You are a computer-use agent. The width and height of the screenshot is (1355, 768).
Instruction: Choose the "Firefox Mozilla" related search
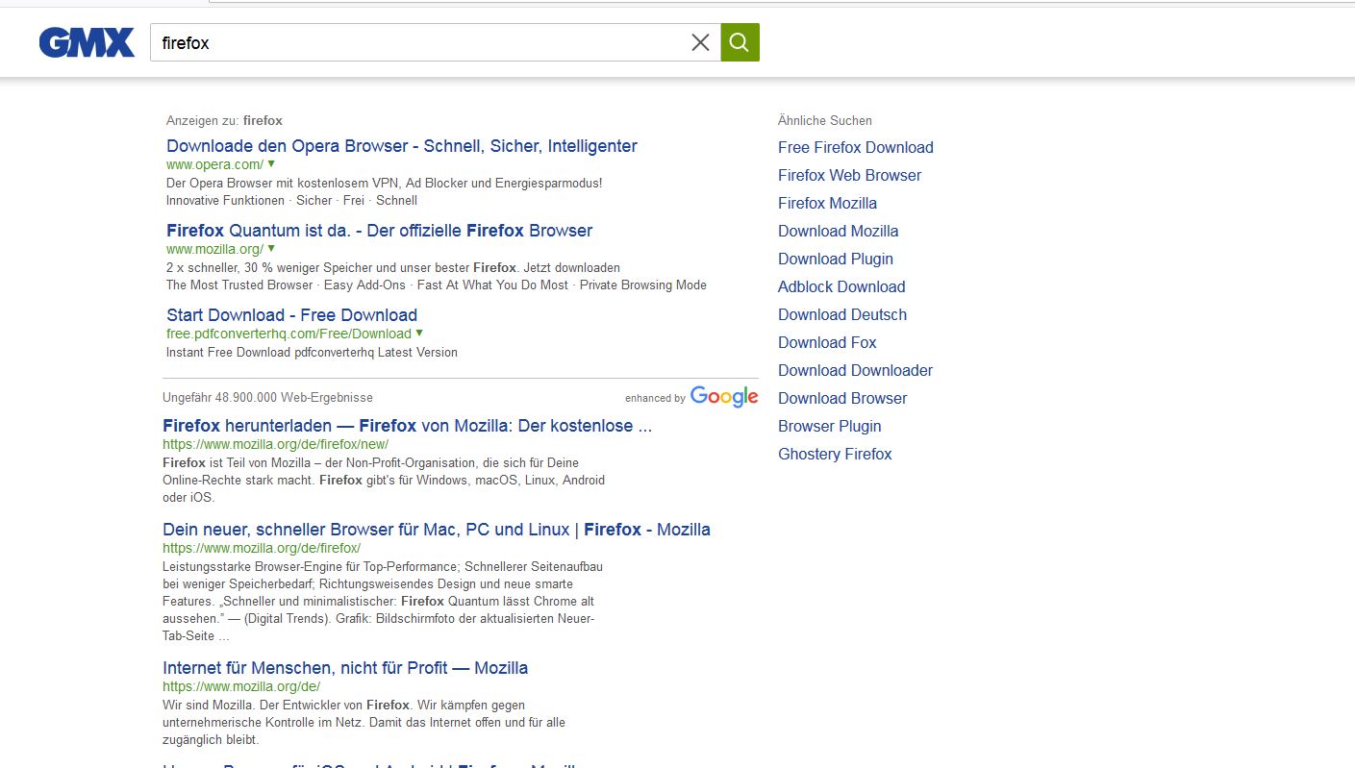(x=827, y=203)
